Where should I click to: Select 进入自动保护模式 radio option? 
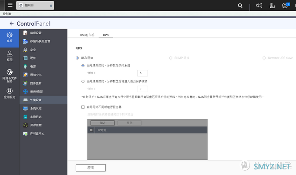pyautogui.click(x=83, y=81)
